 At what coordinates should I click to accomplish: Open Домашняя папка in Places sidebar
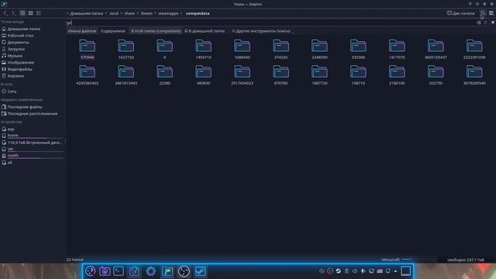[32, 29]
